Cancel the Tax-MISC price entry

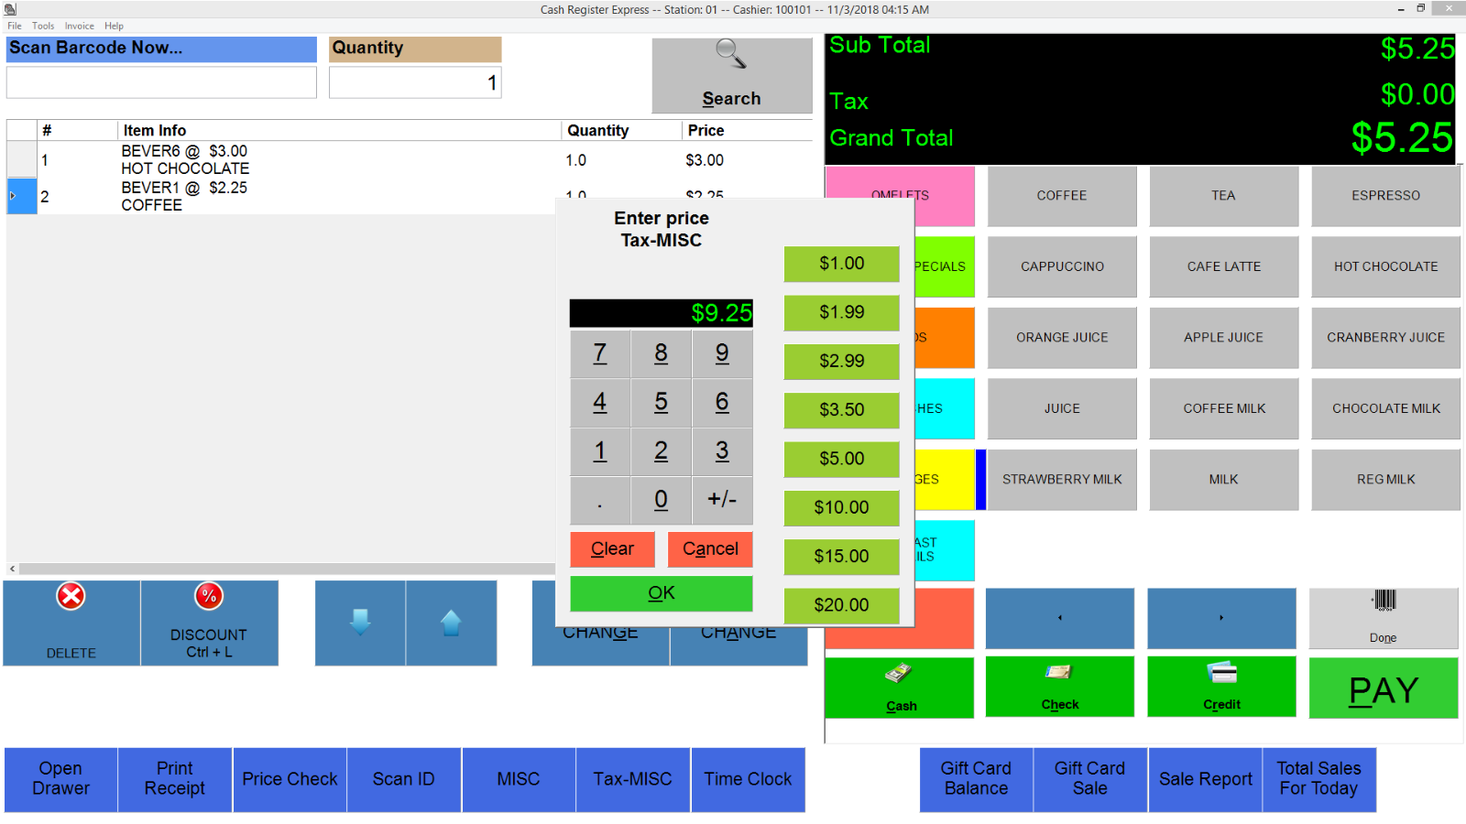710,548
